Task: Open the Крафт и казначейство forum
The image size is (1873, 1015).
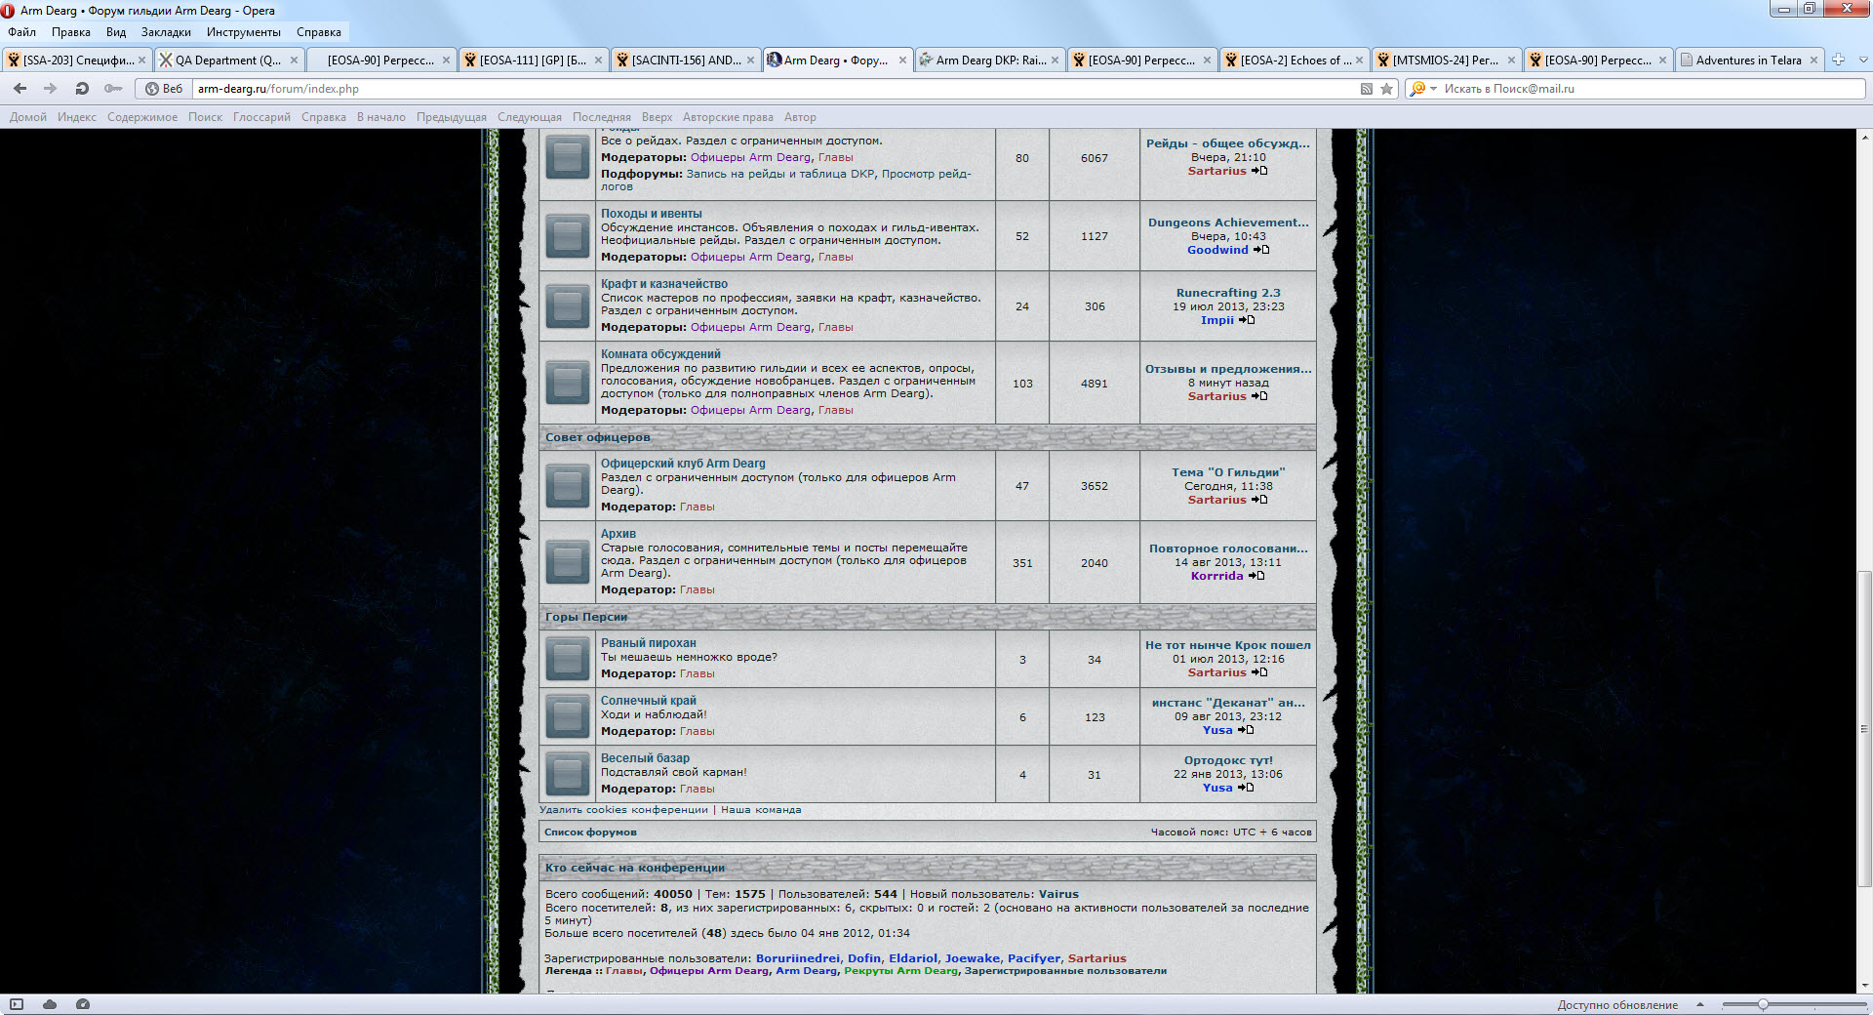Action: (x=663, y=284)
